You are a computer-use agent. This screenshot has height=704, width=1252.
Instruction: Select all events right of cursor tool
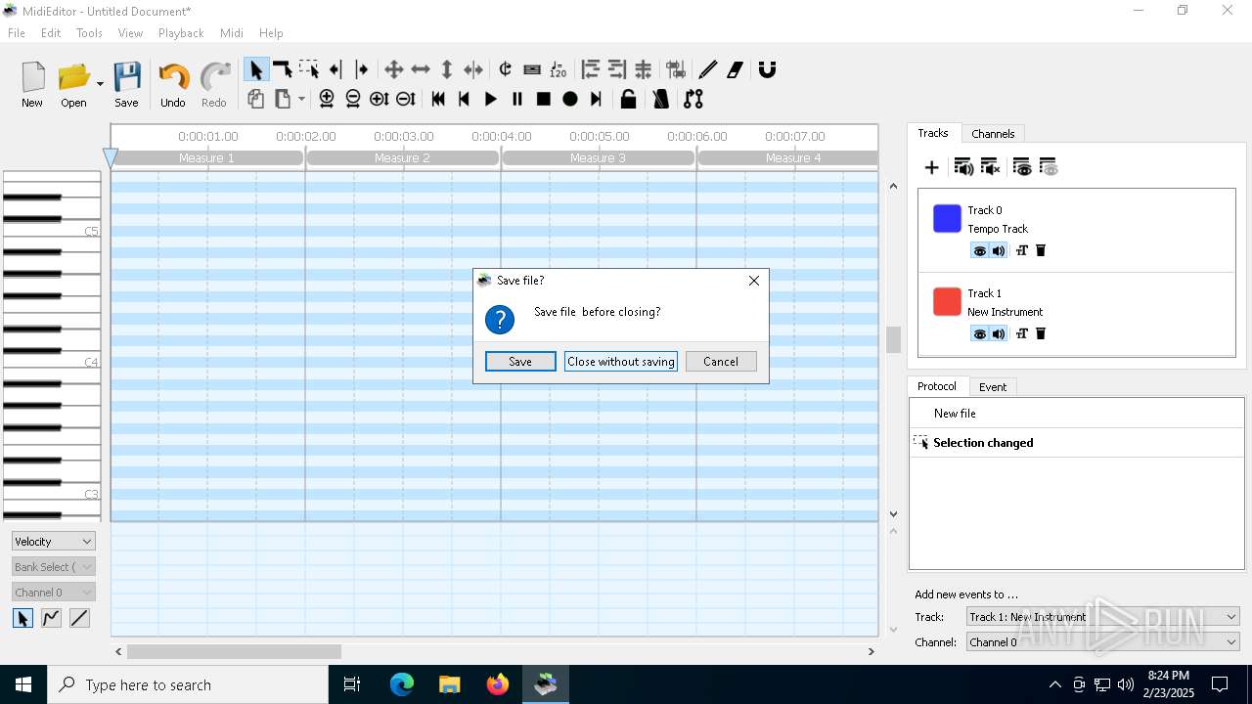(x=362, y=69)
